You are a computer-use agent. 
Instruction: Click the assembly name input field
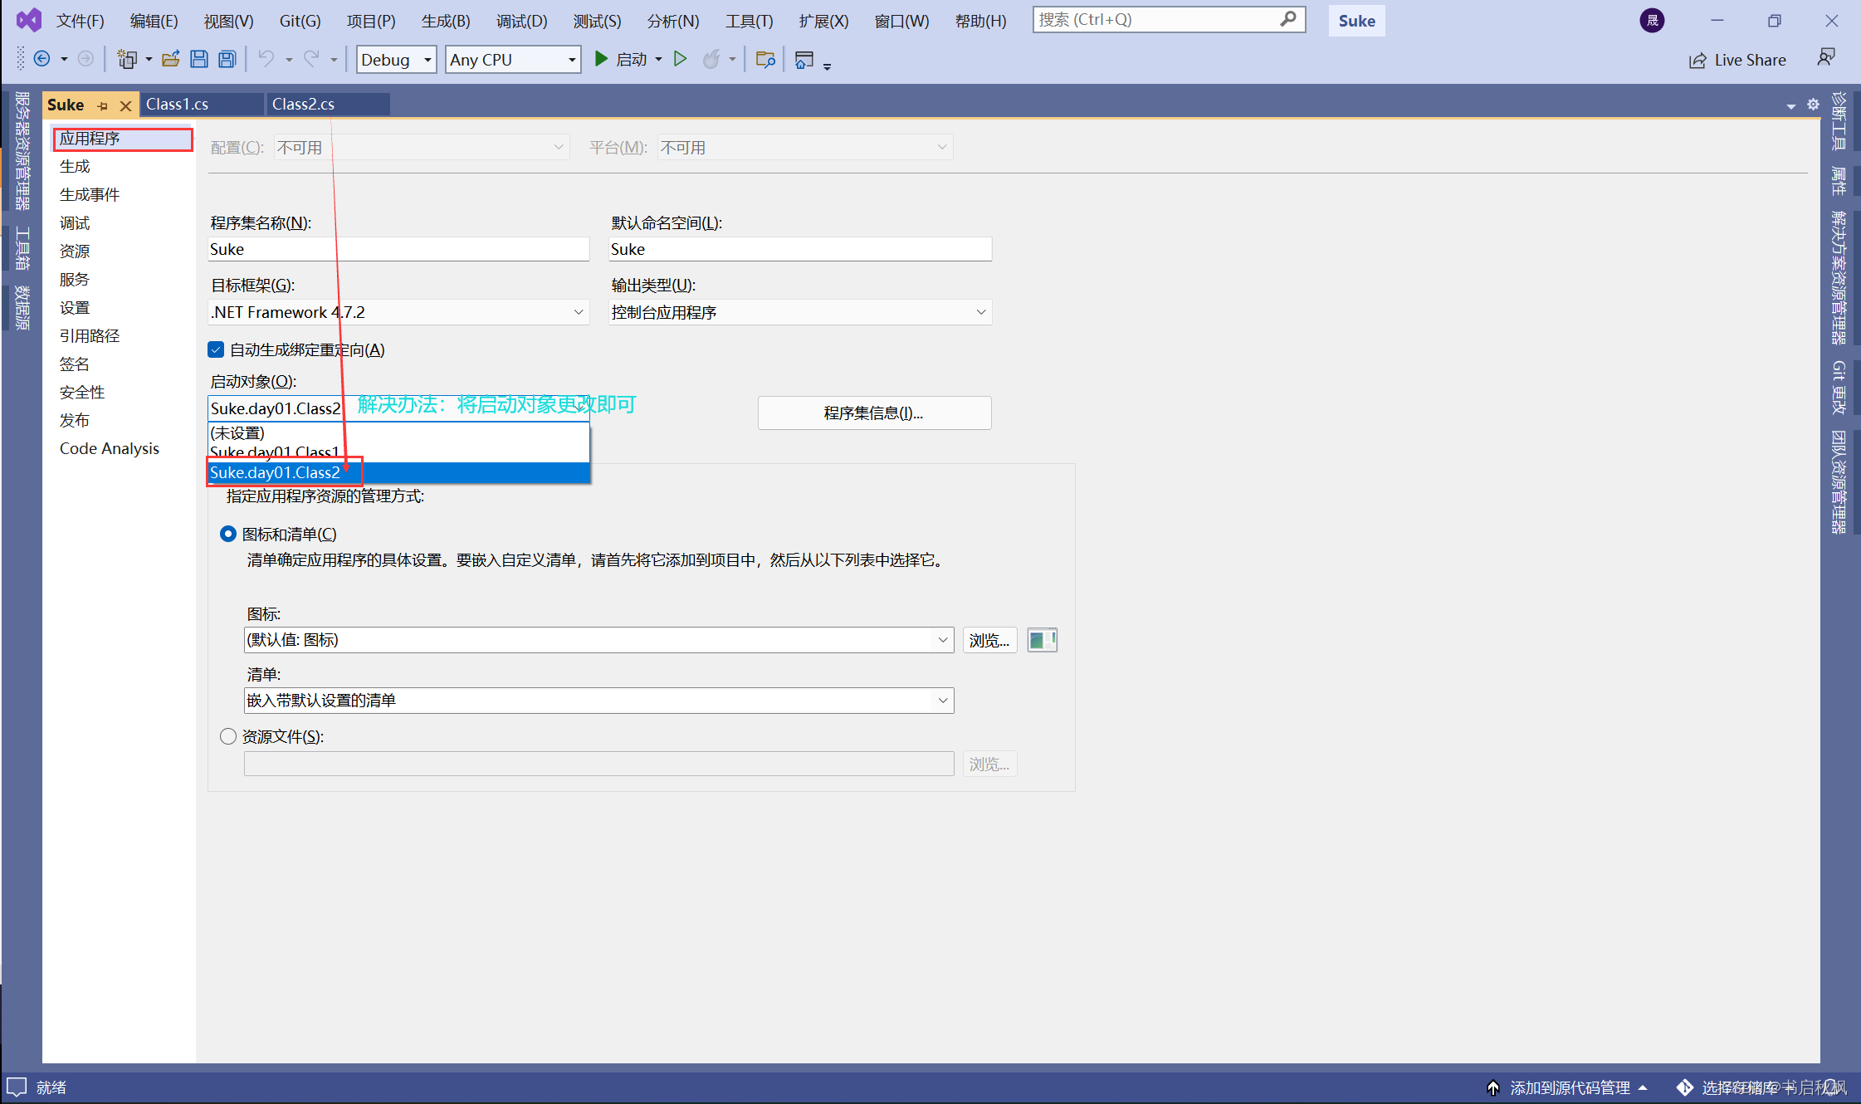[x=398, y=249]
